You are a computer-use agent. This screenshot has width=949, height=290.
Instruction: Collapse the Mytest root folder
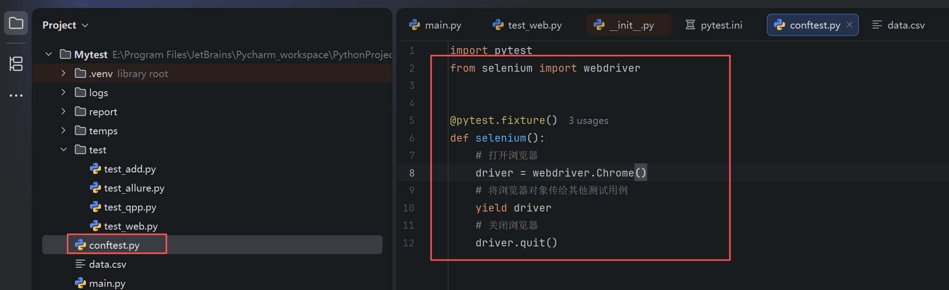(x=49, y=54)
